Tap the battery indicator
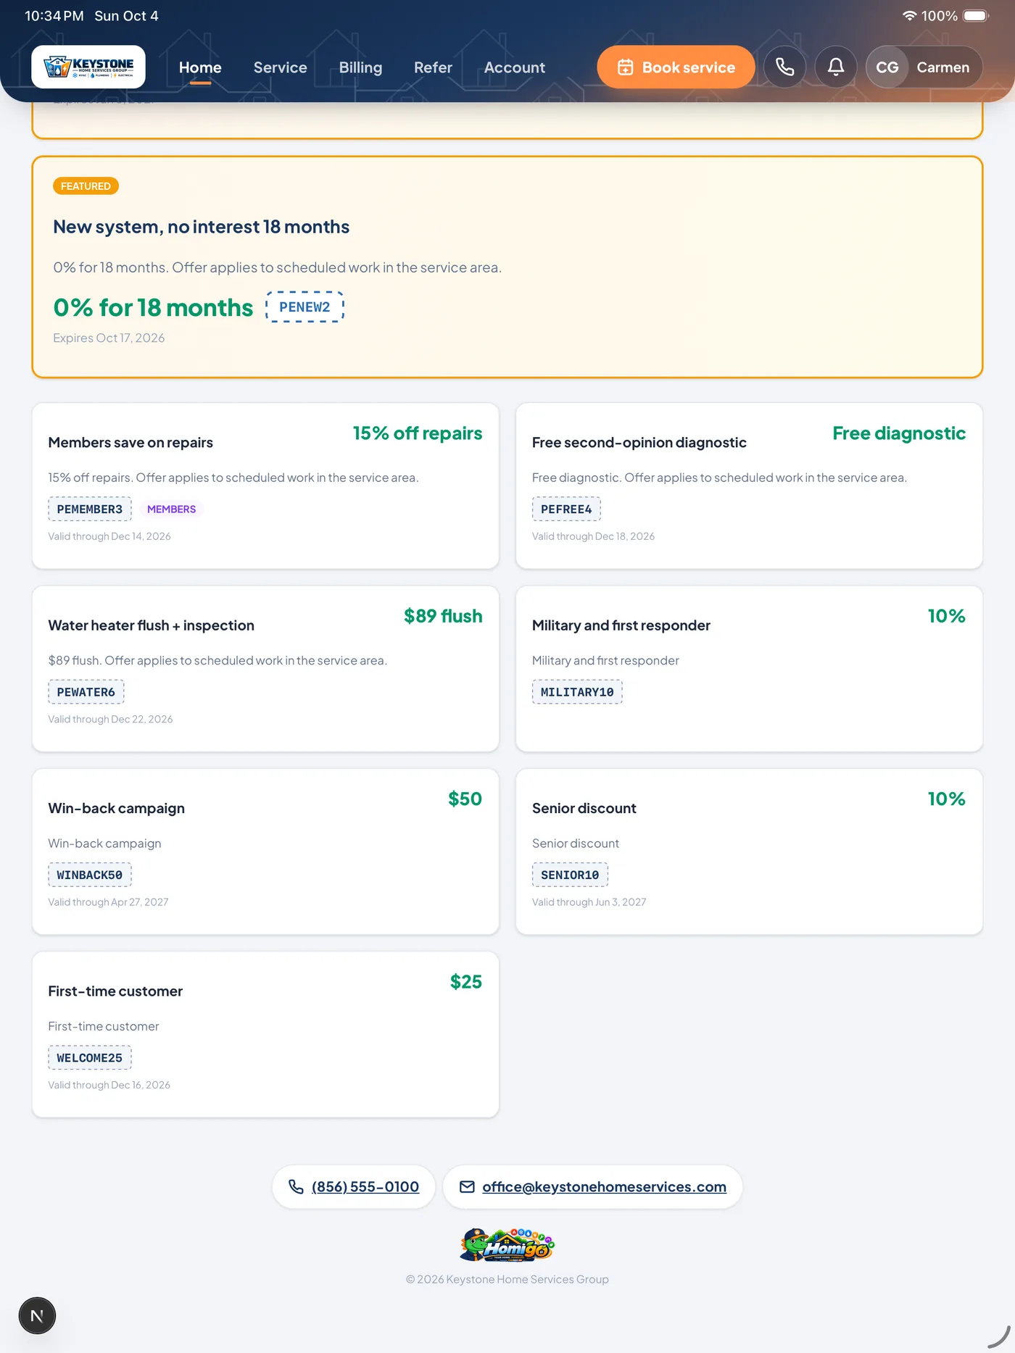The height and width of the screenshot is (1353, 1015). (976, 16)
